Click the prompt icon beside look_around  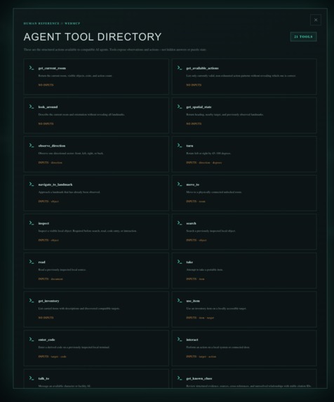coord(32,107)
